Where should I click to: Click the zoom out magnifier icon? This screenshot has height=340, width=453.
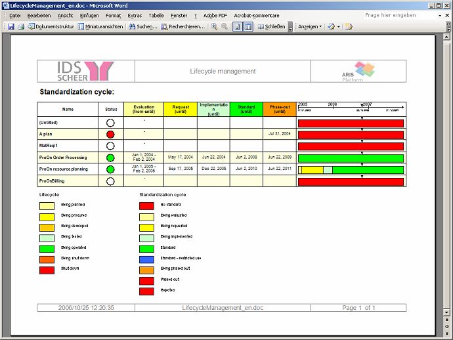coord(225,27)
